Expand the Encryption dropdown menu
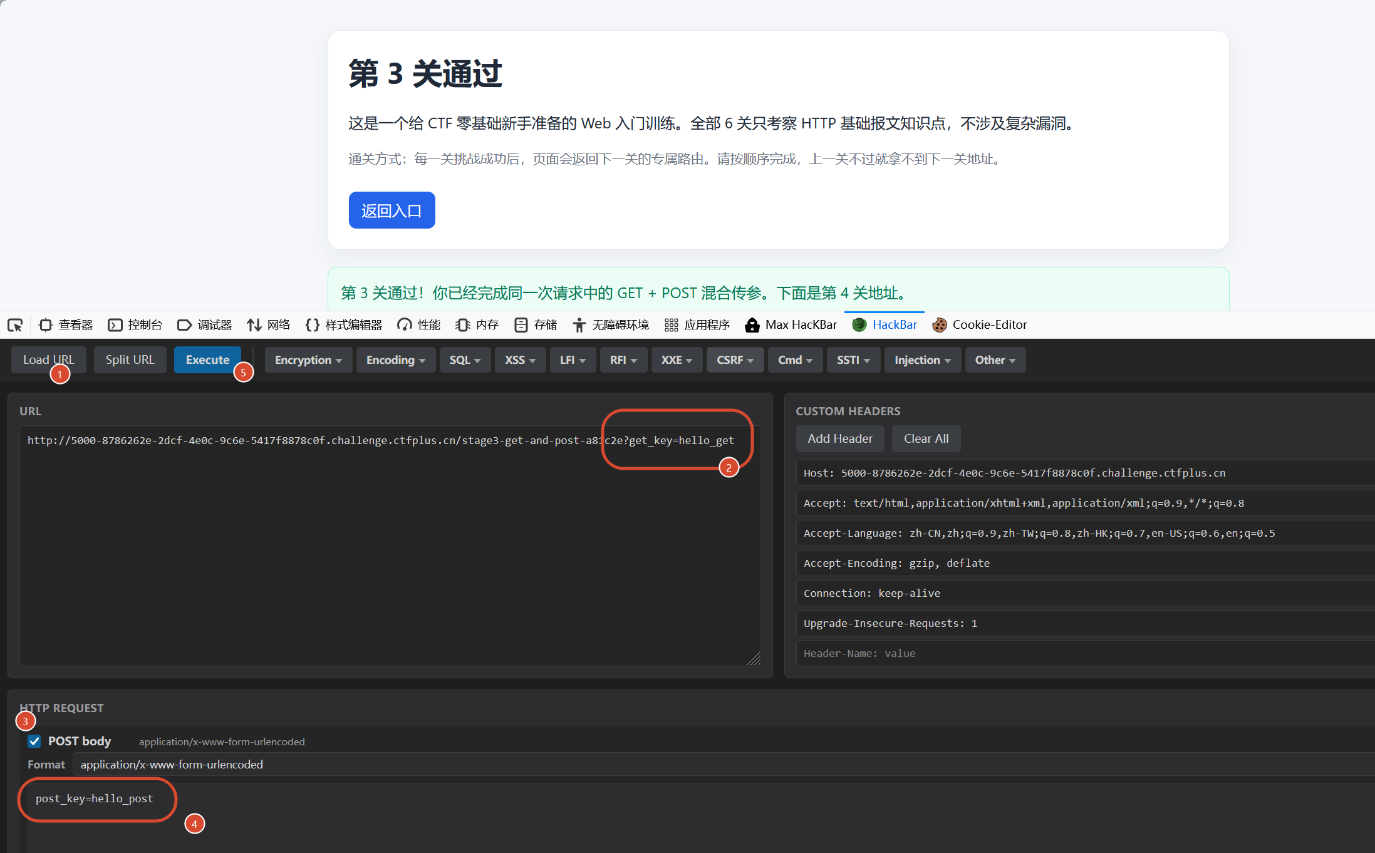1375x853 pixels. (x=308, y=360)
